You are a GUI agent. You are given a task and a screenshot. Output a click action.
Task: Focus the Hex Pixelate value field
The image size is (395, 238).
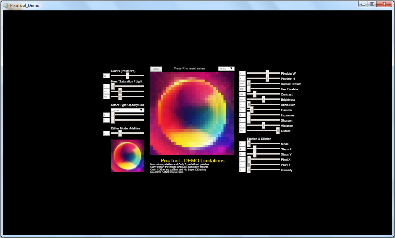[242, 89]
